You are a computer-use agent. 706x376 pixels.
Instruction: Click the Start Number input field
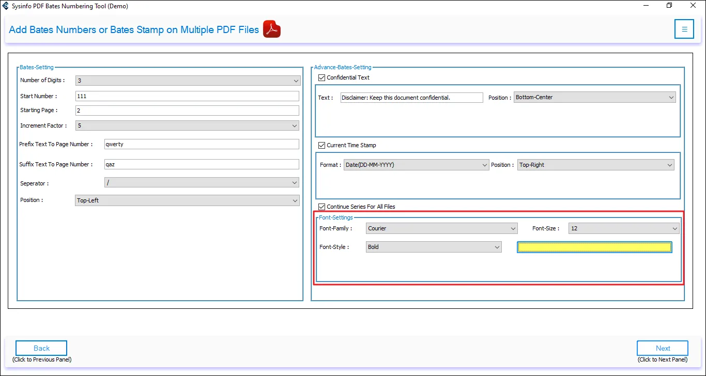coord(187,96)
